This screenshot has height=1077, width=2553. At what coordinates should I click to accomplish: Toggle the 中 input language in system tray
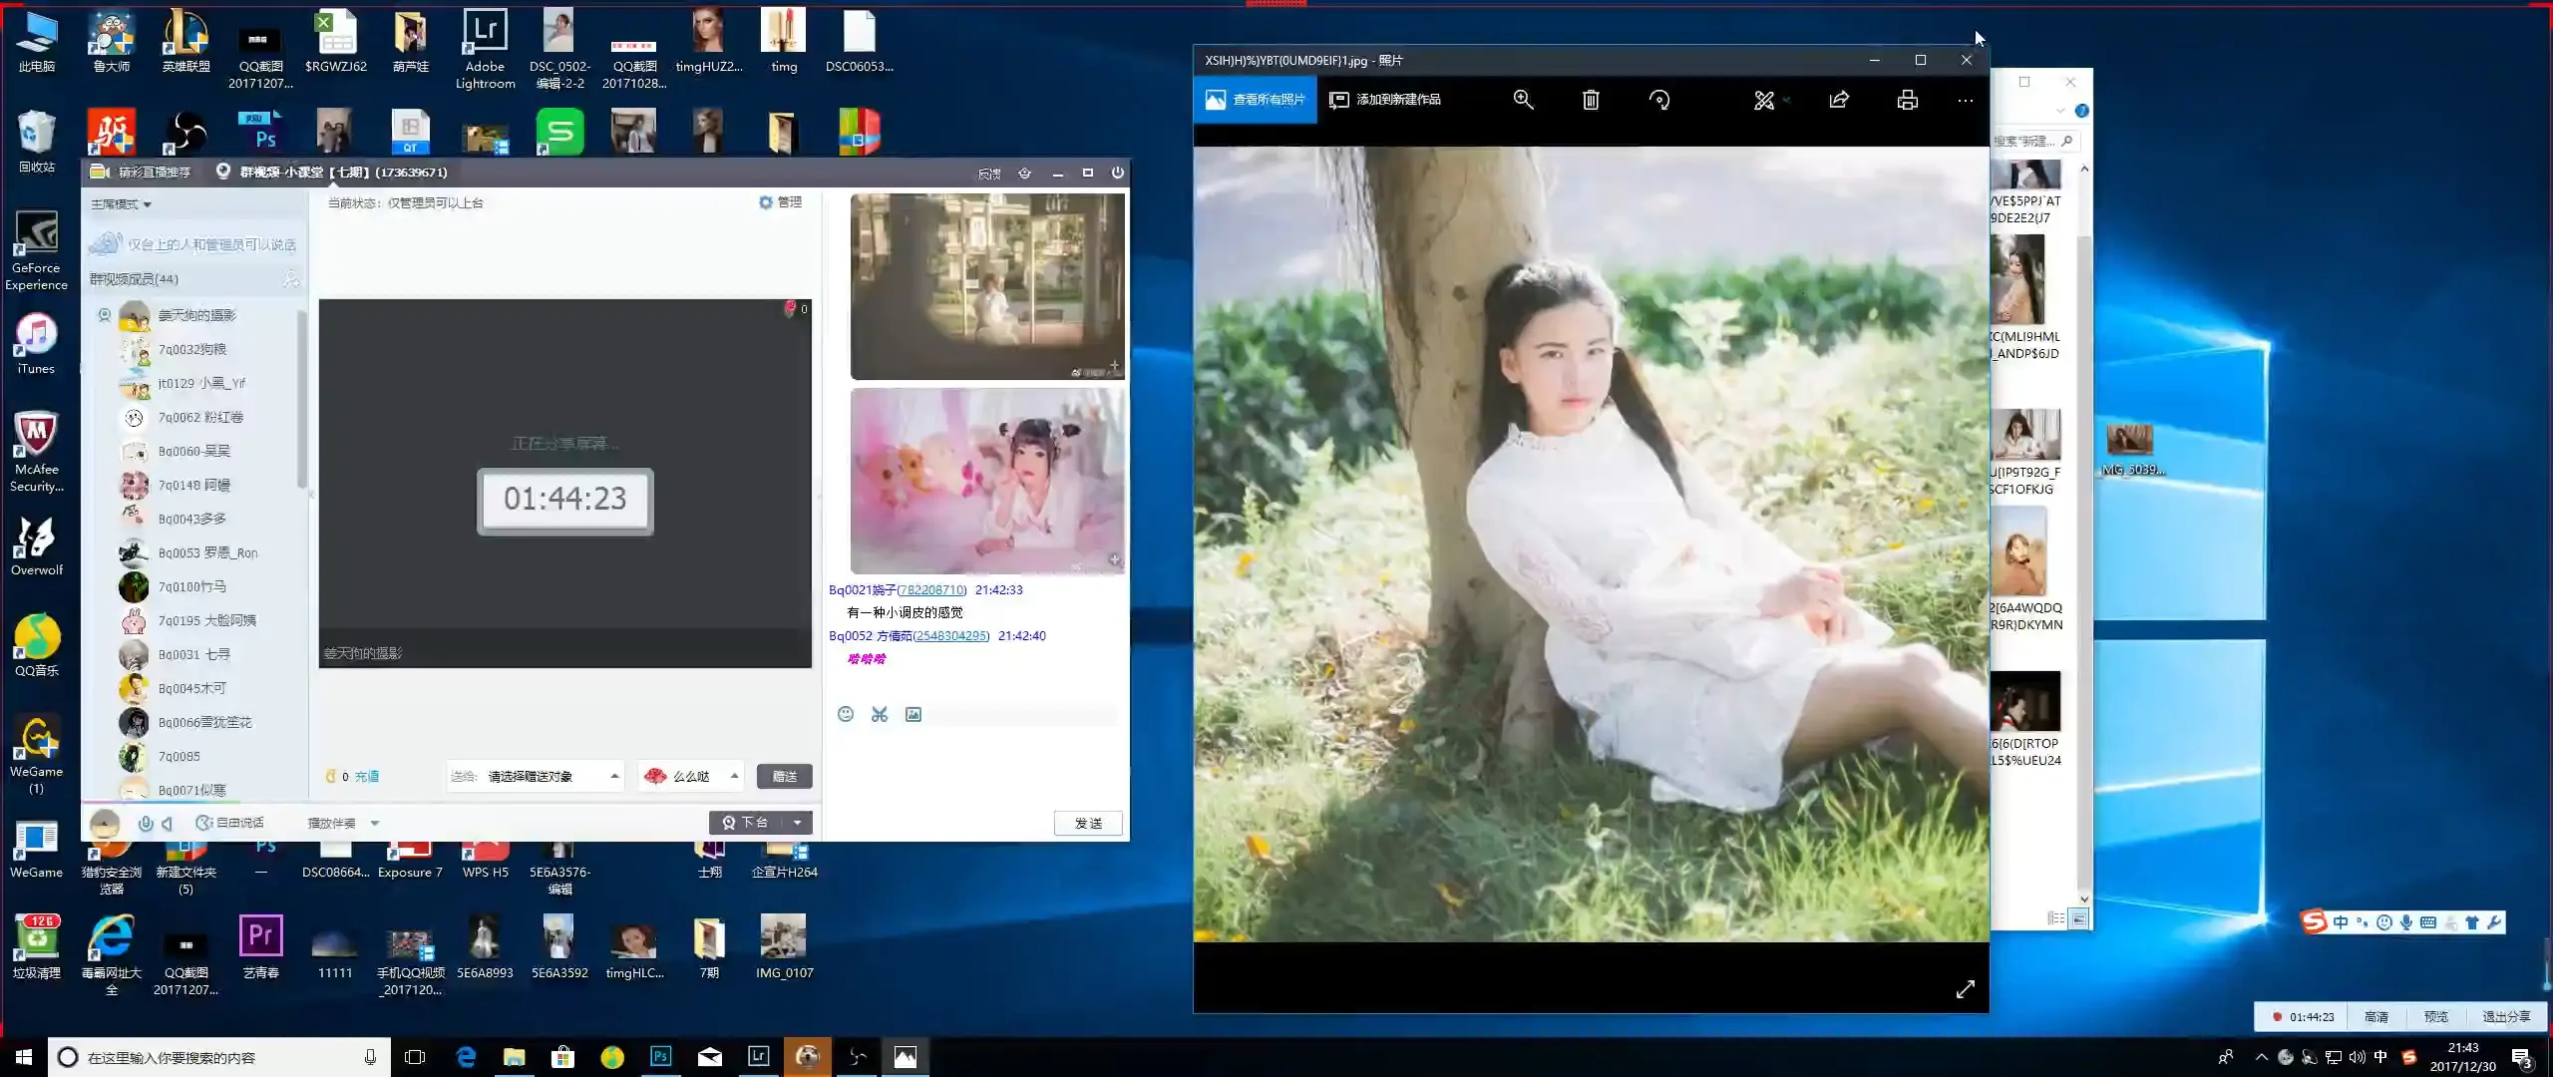click(x=2380, y=1057)
